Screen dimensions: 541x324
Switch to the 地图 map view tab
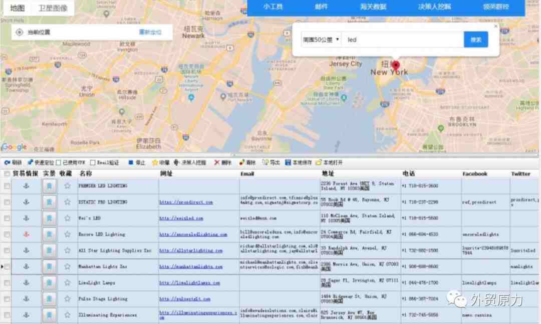pyautogui.click(x=17, y=8)
